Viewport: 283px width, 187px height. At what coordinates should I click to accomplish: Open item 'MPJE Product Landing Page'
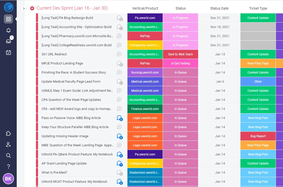(62, 63)
